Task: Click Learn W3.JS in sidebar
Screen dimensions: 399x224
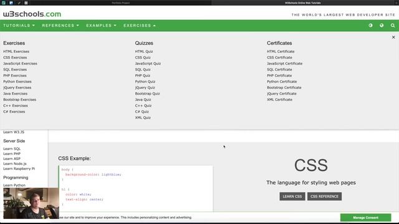Action: pyautogui.click(x=14, y=132)
